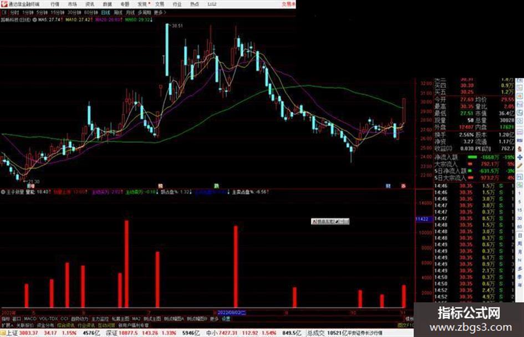Viewport: 524px width, 337px height.
Task: Select the 周线 weekly chart tab
Action: point(118,13)
